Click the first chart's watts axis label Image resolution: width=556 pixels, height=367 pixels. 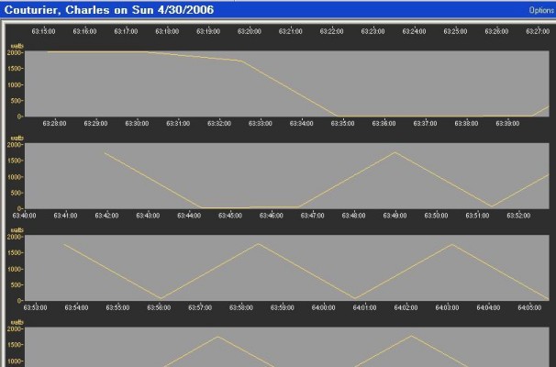point(17,46)
